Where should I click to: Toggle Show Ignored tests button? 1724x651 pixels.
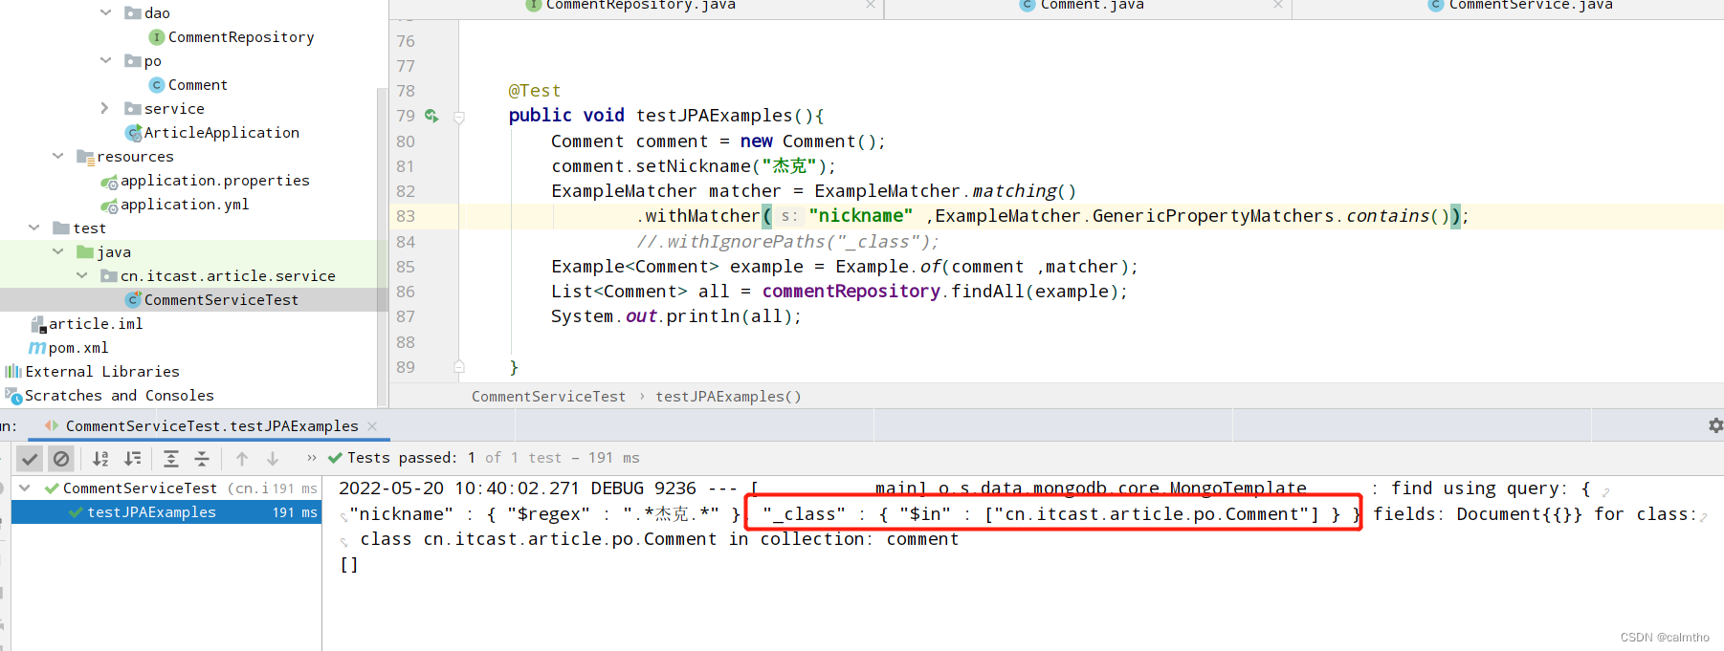click(x=61, y=459)
